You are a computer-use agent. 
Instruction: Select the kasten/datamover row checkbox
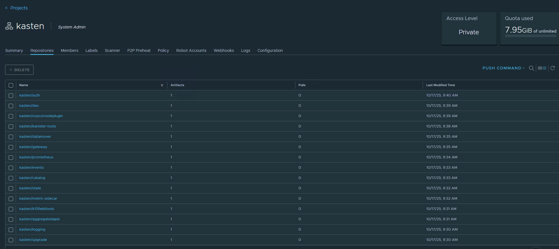point(11,137)
